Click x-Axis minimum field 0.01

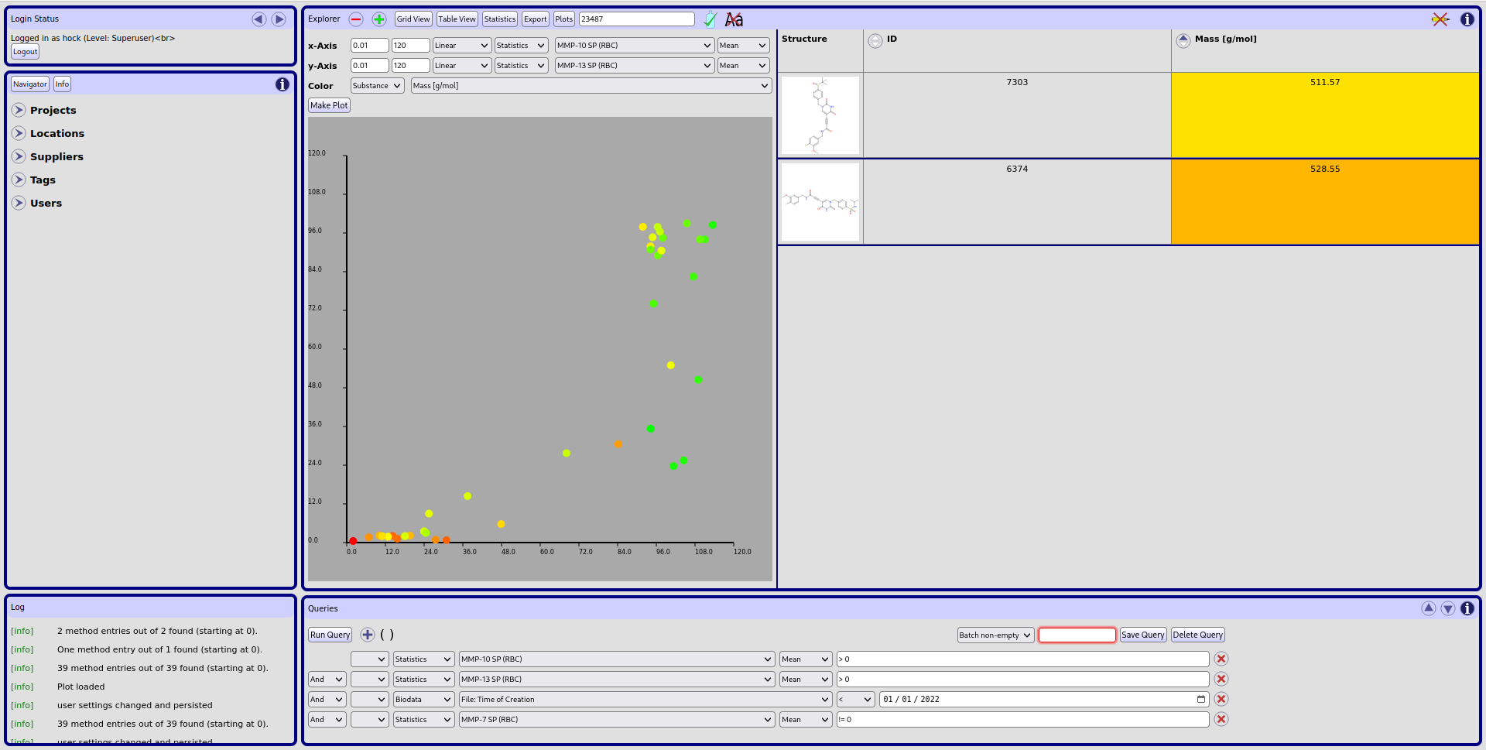(370, 46)
